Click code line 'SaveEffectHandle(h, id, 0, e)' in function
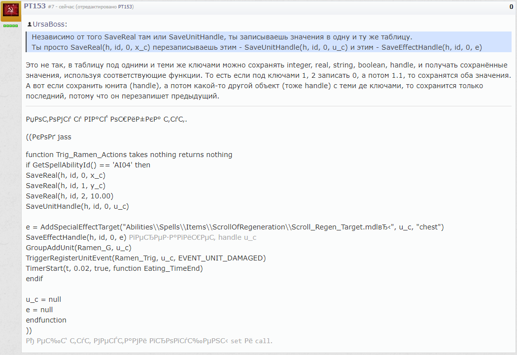This screenshot has height=355, width=517. 76,237
